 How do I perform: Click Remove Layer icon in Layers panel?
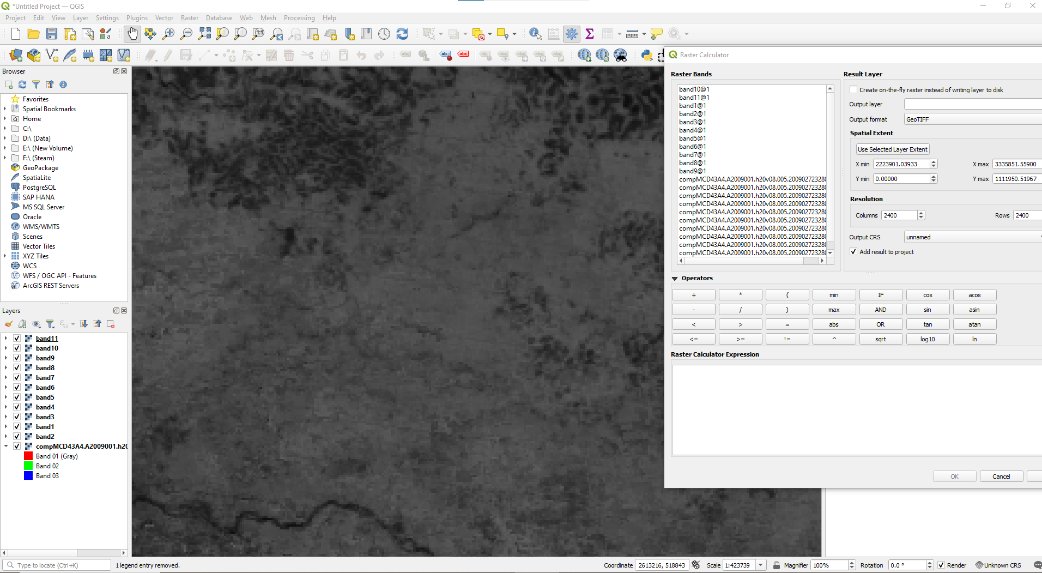click(x=111, y=324)
